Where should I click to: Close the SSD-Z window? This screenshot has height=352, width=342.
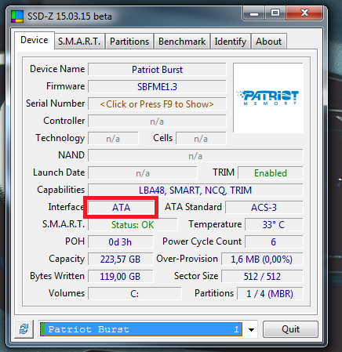(x=304, y=13)
